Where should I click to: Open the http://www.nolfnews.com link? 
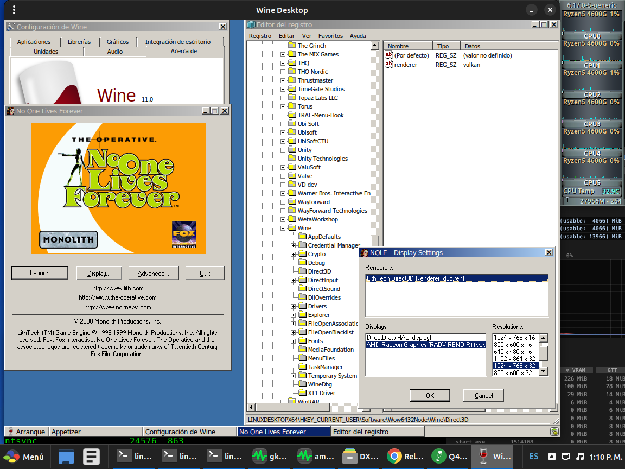[x=118, y=307]
